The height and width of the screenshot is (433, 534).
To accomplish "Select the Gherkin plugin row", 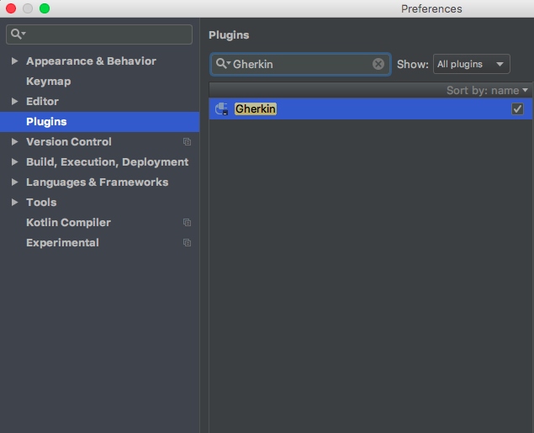I will 370,109.
